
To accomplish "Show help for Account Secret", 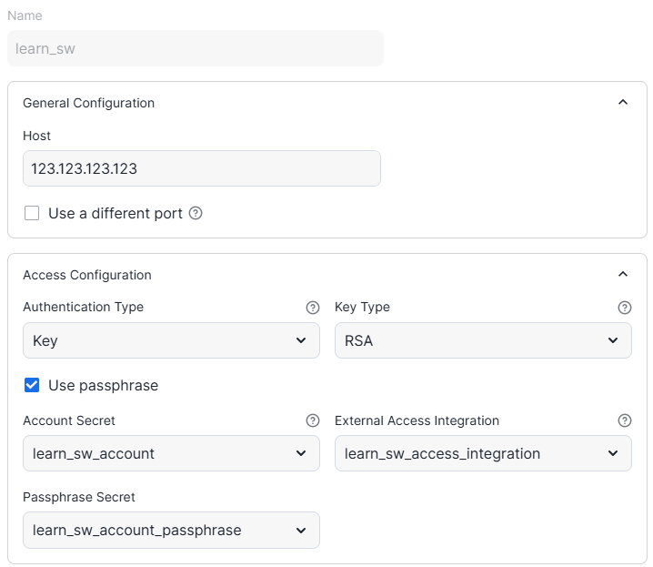I will click(x=313, y=420).
